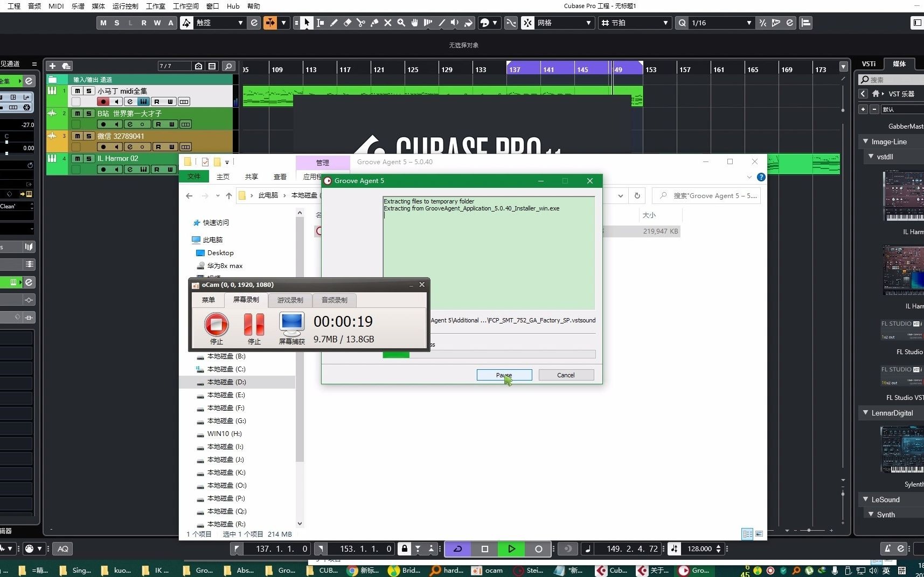Select the Line tool

(442, 23)
